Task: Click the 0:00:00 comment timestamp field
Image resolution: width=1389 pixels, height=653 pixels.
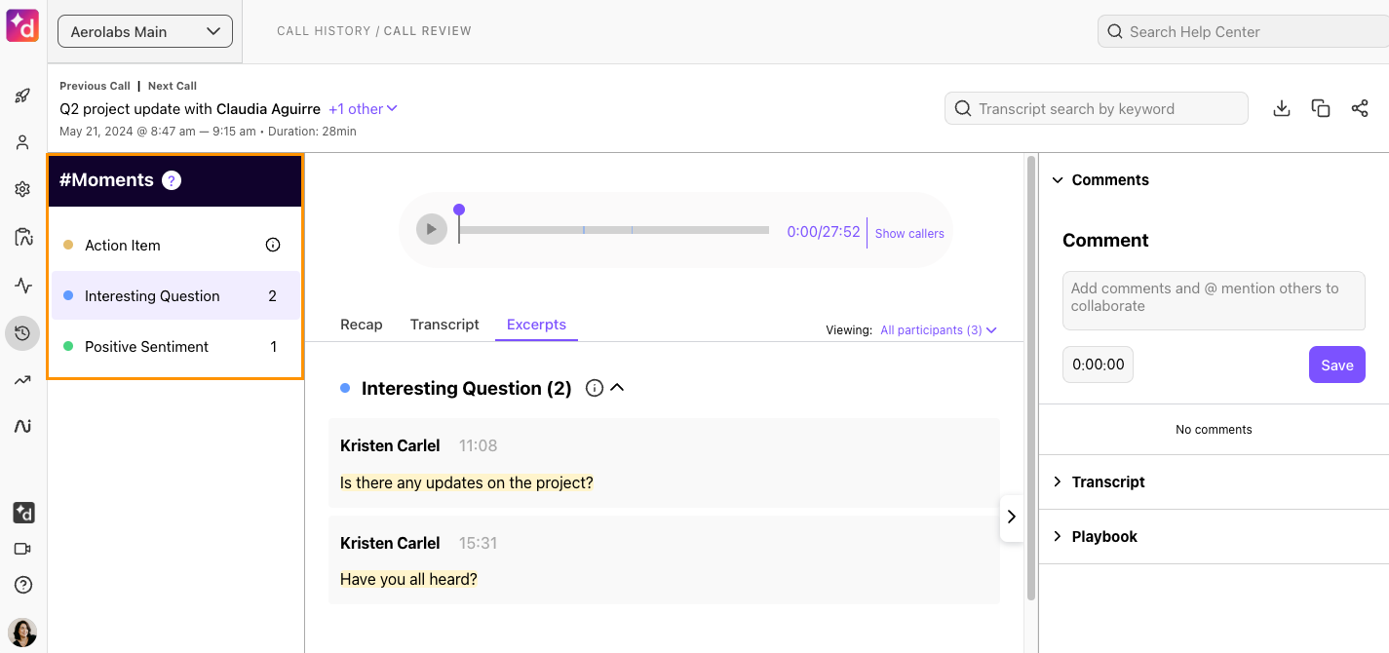Action: pos(1098,365)
